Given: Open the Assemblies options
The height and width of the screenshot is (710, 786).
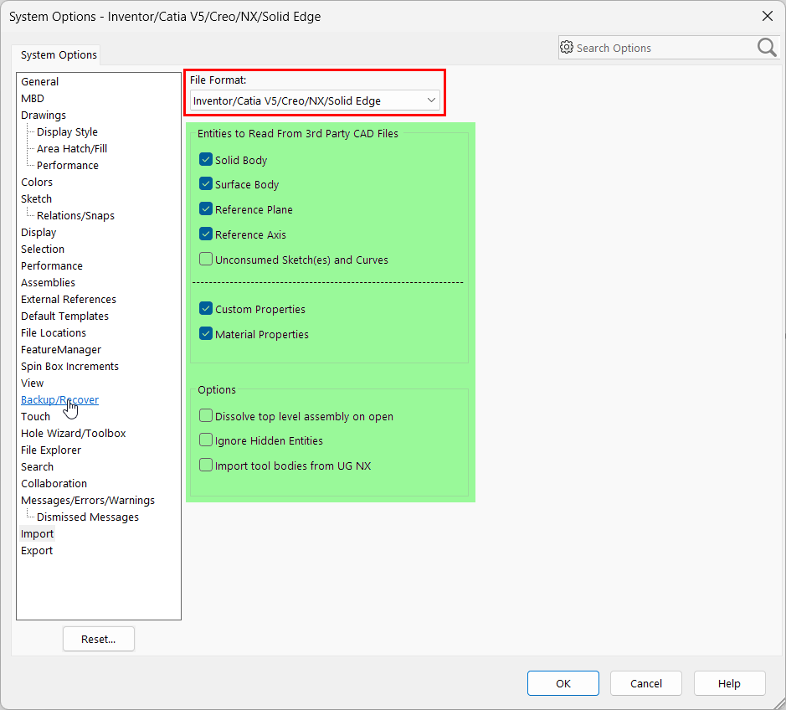Looking at the screenshot, I should point(48,282).
